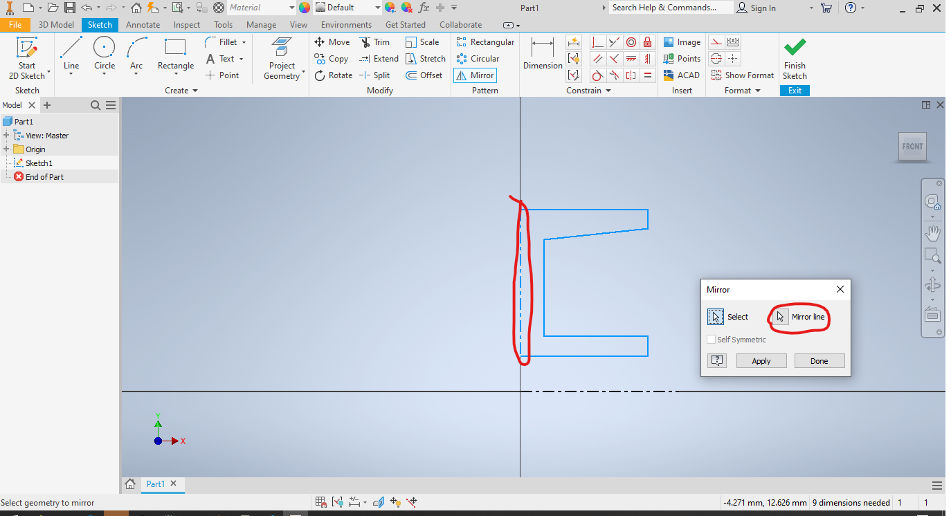
Task: Switch to the 3D Model tab
Action: [56, 25]
